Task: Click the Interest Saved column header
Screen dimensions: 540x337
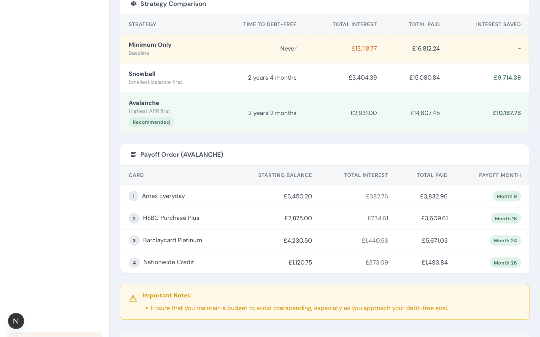Action: 498,24
